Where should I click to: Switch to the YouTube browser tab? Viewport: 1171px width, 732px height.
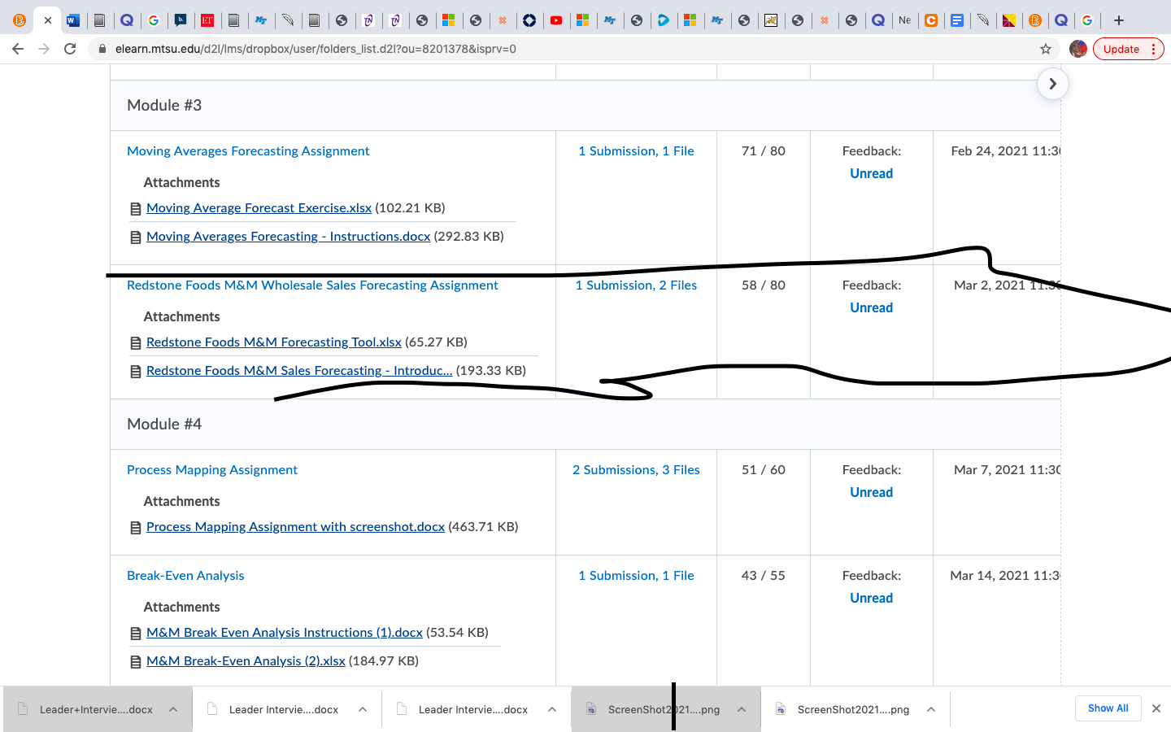click(556, 20)
